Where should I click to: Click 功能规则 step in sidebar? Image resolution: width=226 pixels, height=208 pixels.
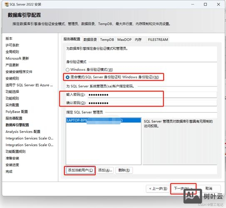12,98
